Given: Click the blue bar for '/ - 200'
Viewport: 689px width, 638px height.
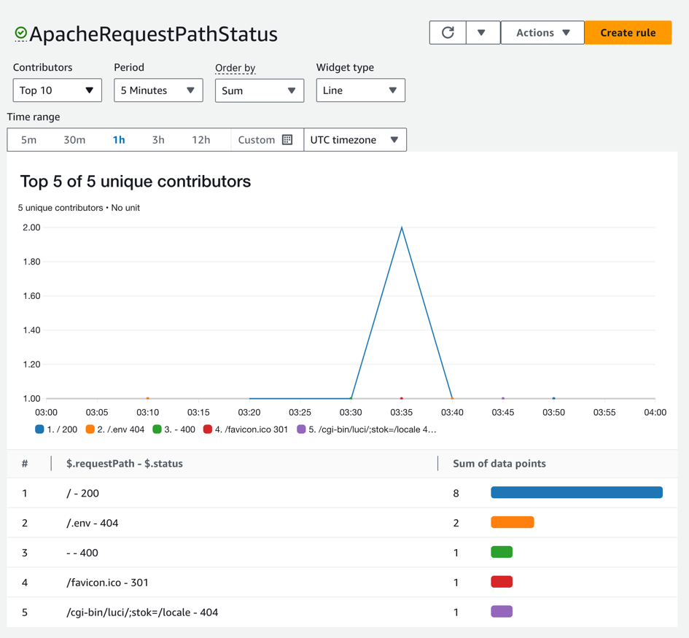Looking at the screenshot, I should coord(576,493).
